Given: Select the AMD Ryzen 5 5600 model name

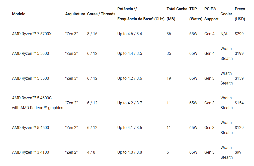Looking at the screenshot, I should click(x=30, y=53).
